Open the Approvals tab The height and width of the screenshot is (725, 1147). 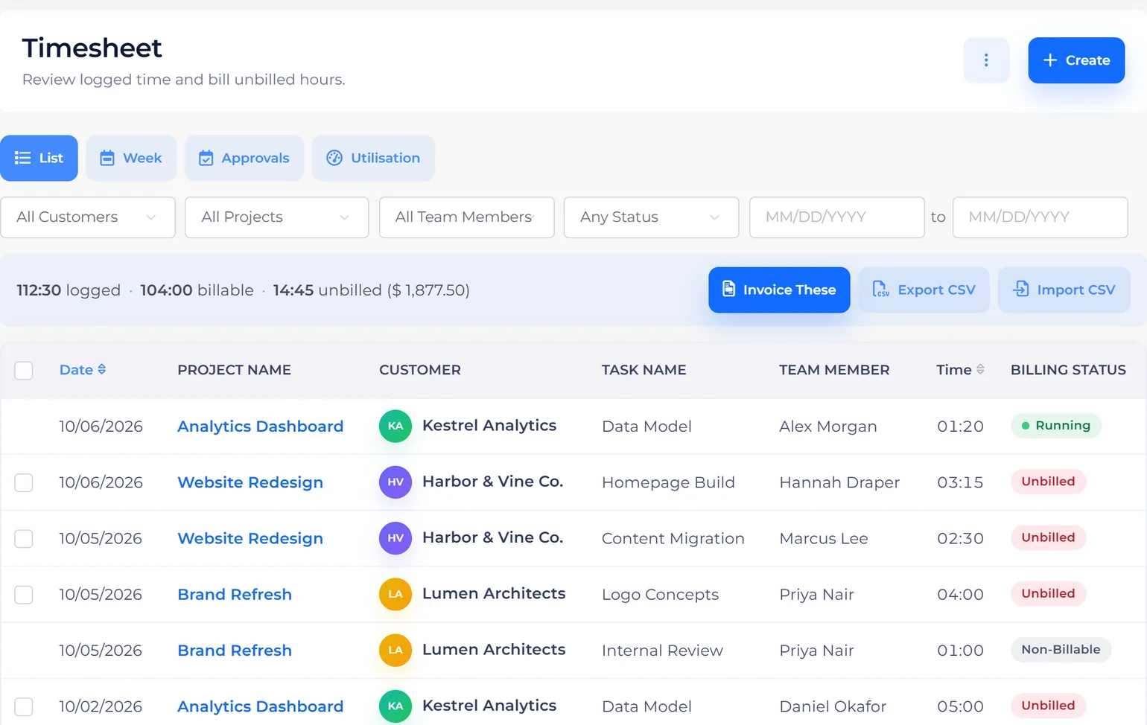[x=244, y=158]
